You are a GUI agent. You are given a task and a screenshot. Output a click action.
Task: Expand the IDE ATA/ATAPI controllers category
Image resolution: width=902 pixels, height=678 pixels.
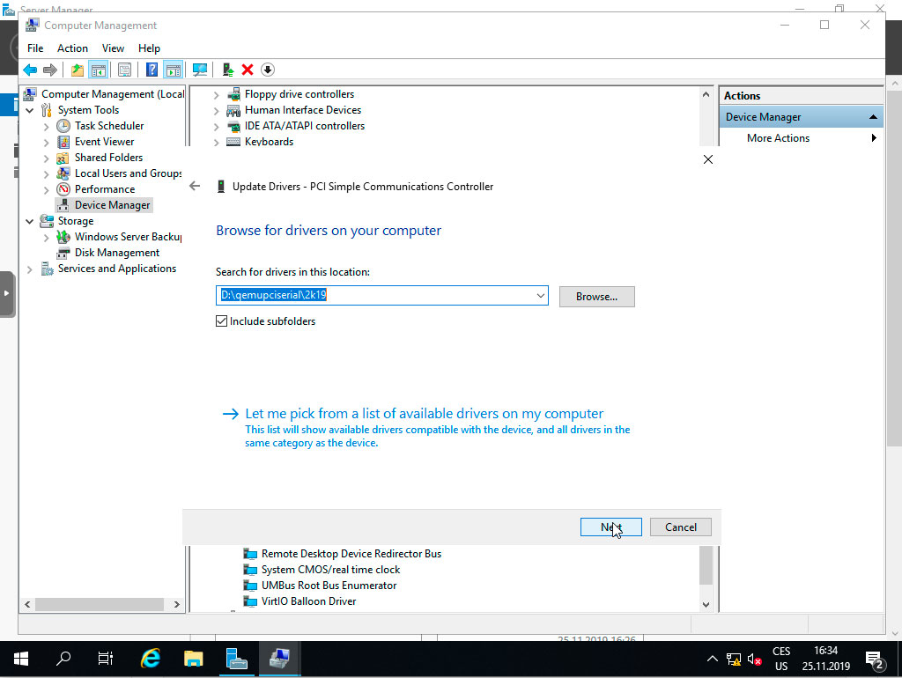(x=216, y=125)
